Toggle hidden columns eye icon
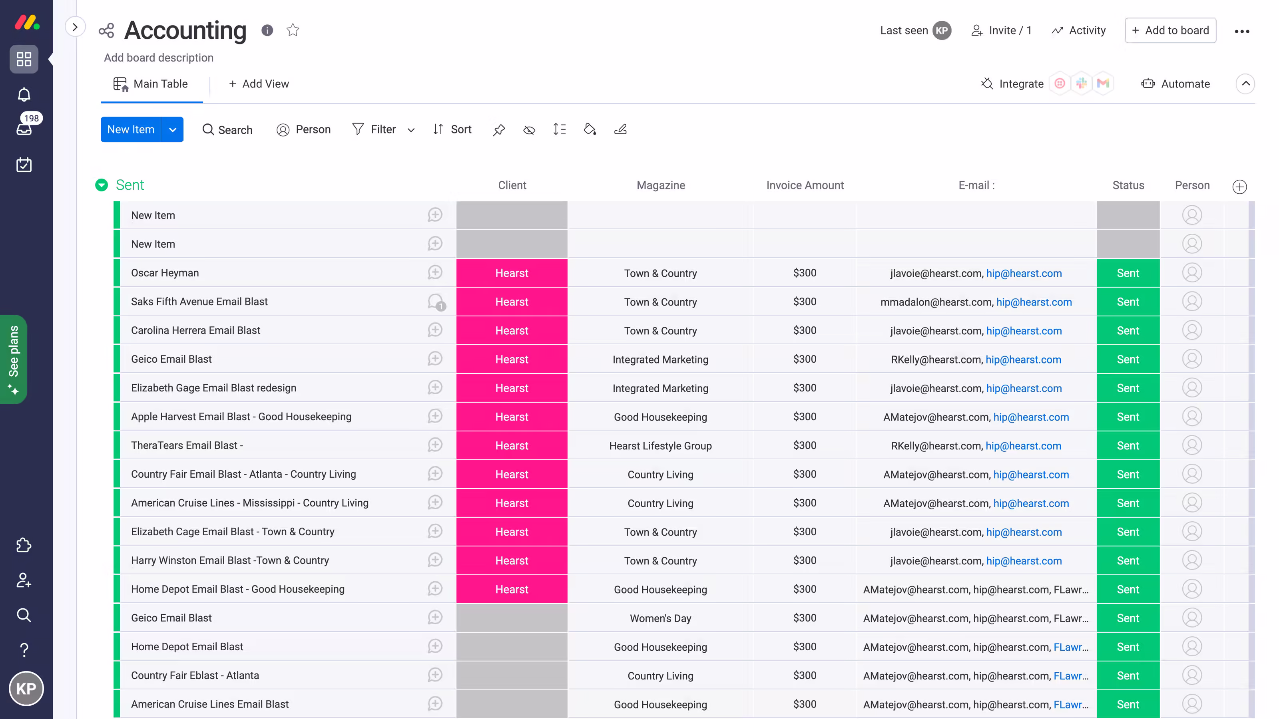Viewport: 1279px width, 719px height. coord(529,130)
